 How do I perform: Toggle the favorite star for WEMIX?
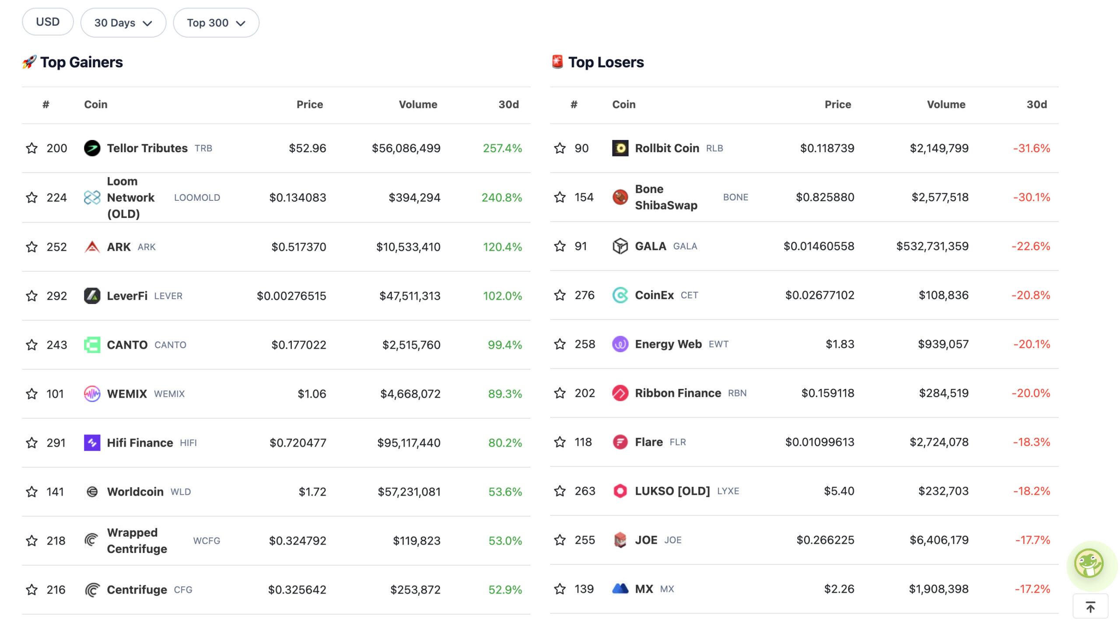(31, 394)
